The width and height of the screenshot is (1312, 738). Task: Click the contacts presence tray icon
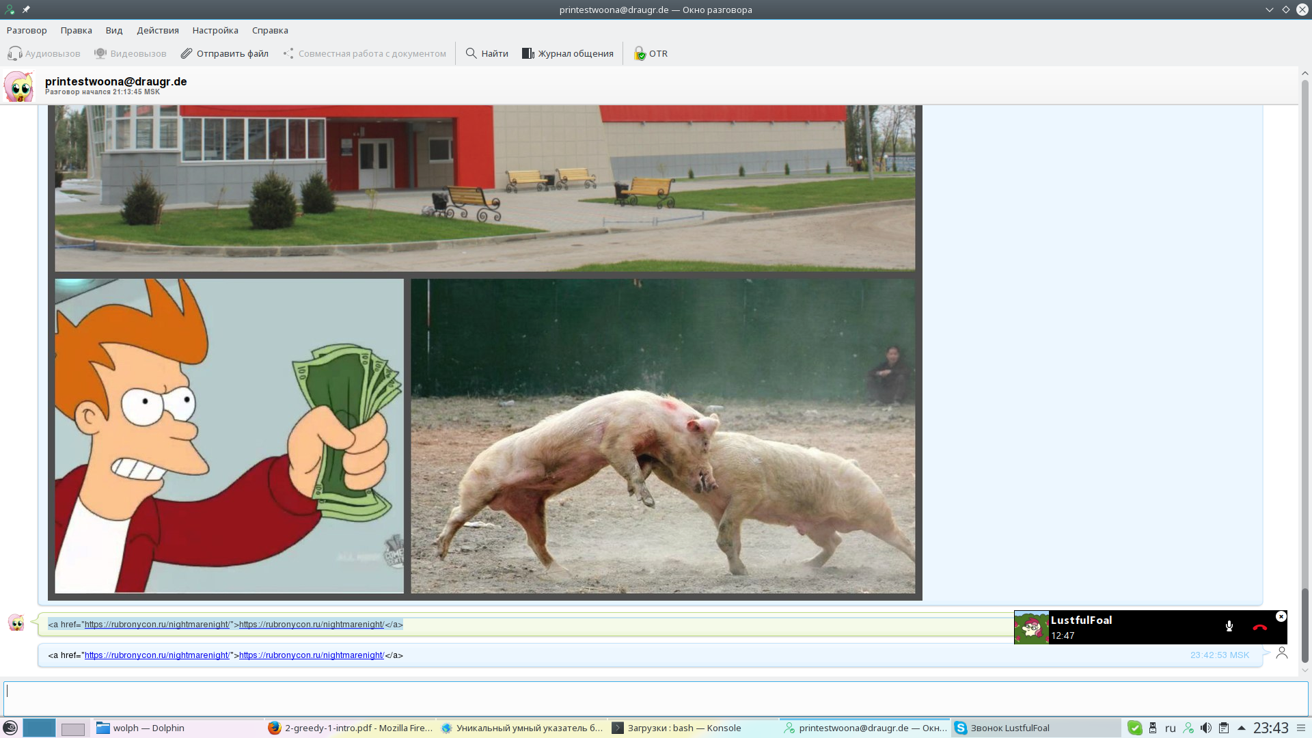(1188, 728)
